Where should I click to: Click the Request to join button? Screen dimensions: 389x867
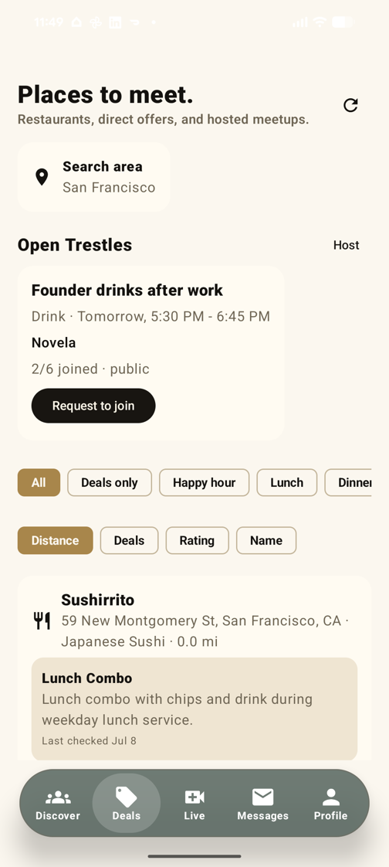pos(93,406)
